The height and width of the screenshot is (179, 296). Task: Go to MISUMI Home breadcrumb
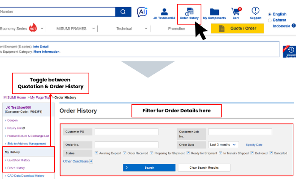(14, 98)
